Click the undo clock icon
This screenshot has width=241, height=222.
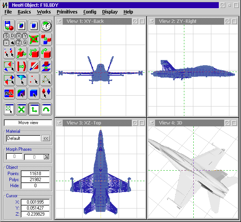click(46, 25)
